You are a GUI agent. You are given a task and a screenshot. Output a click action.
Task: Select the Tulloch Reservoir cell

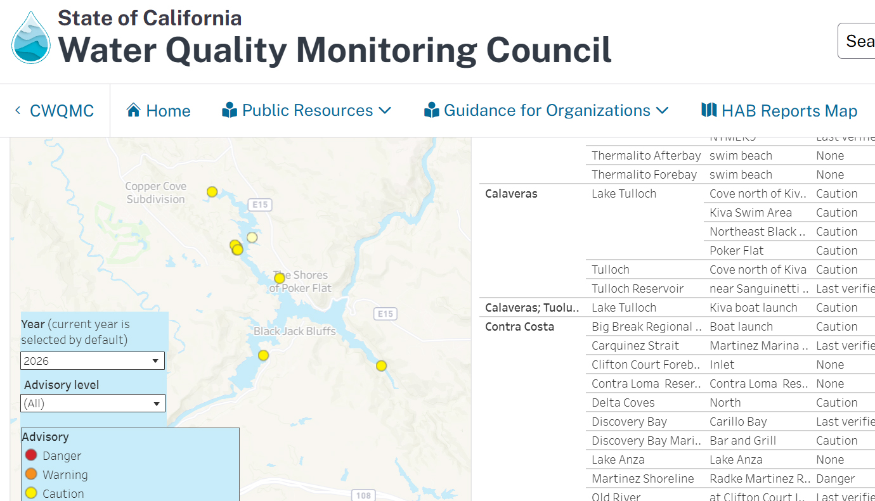pyautogui.click(x=646, y=289)
